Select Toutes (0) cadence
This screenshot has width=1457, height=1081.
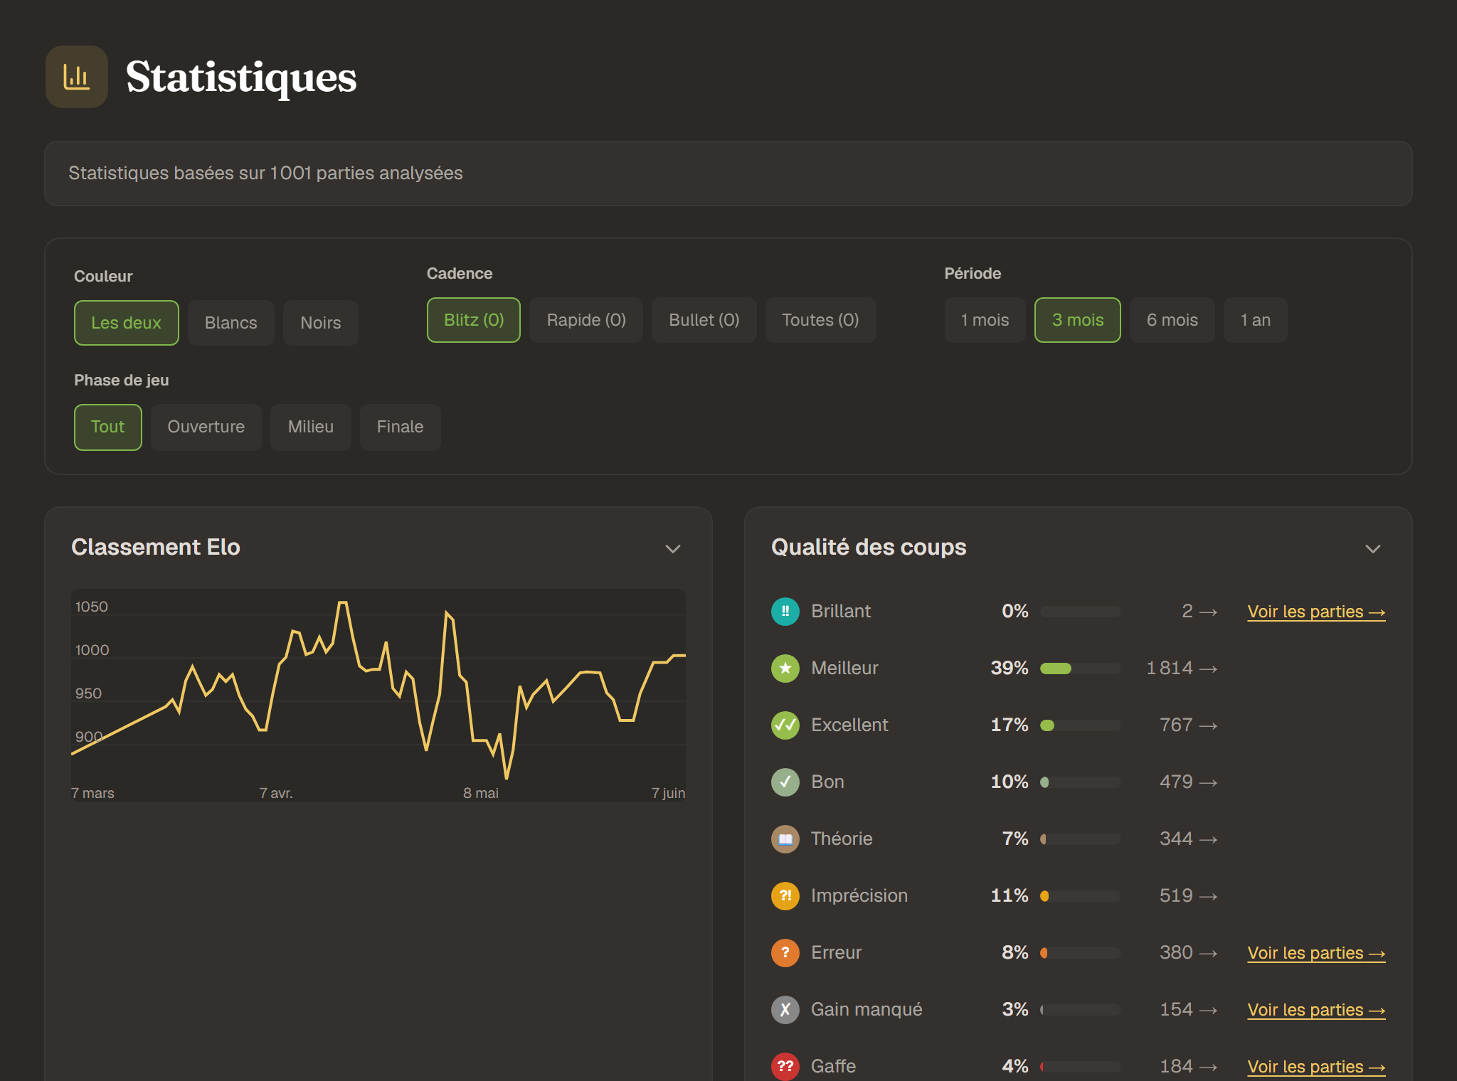[x=820, y=320]
